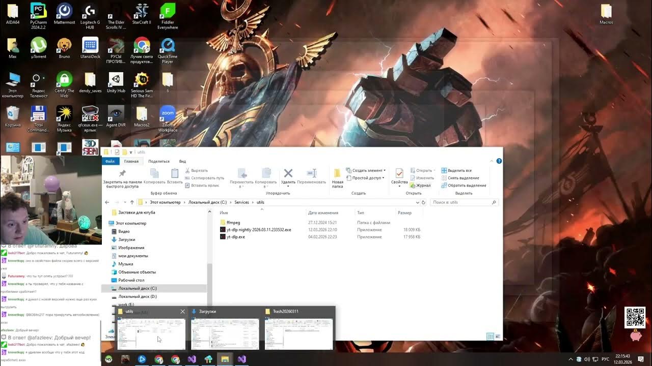Expand the Создать элемент dropdown
Screen dimensions: 652x366
click(366, 170)
